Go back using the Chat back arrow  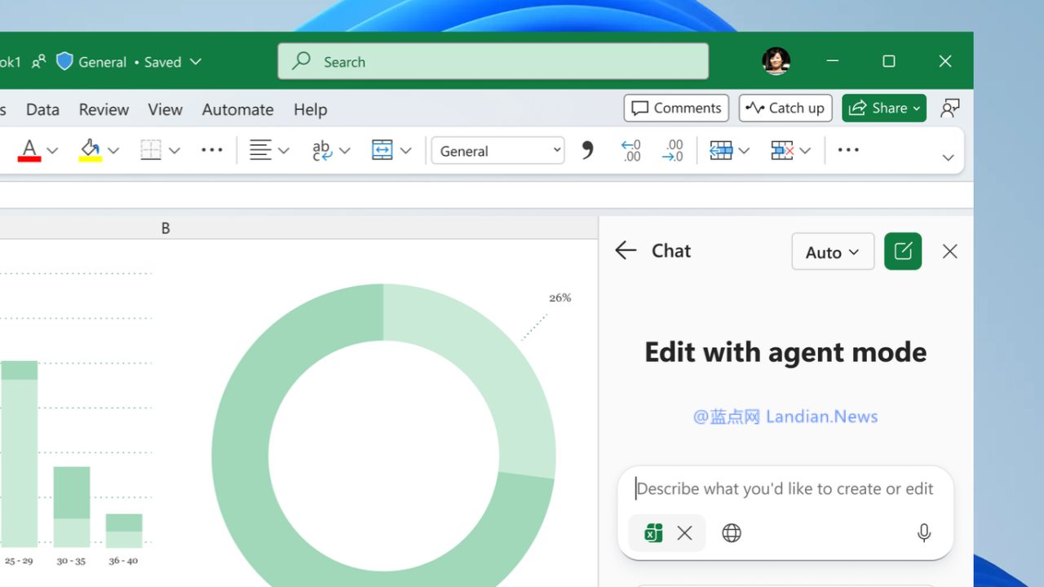point(626,251)
